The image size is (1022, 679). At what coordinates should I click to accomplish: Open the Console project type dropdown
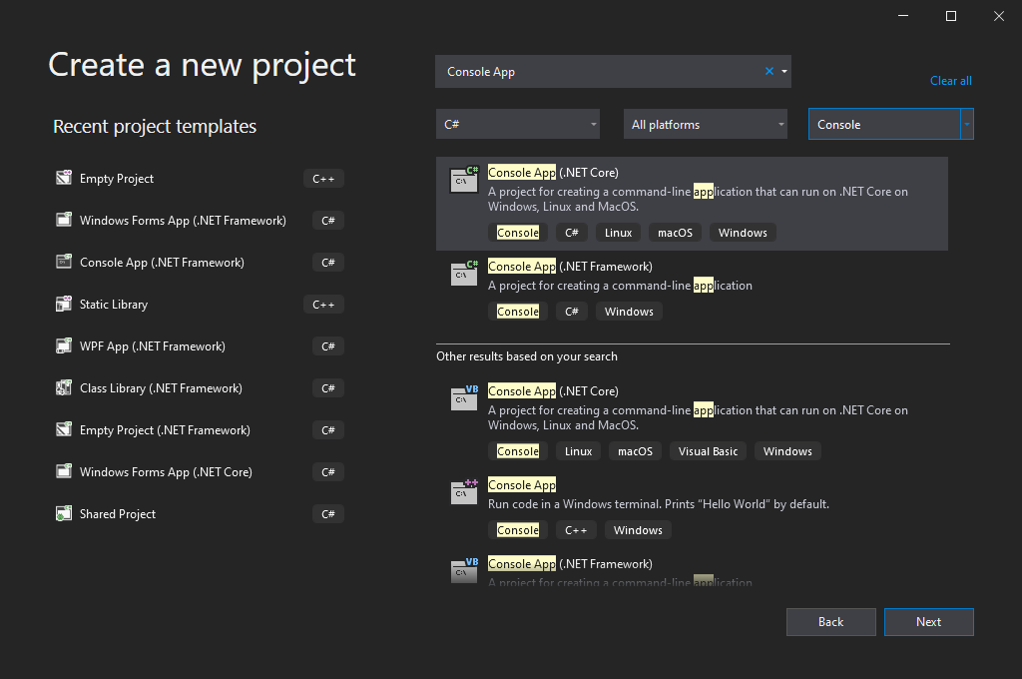891,124
